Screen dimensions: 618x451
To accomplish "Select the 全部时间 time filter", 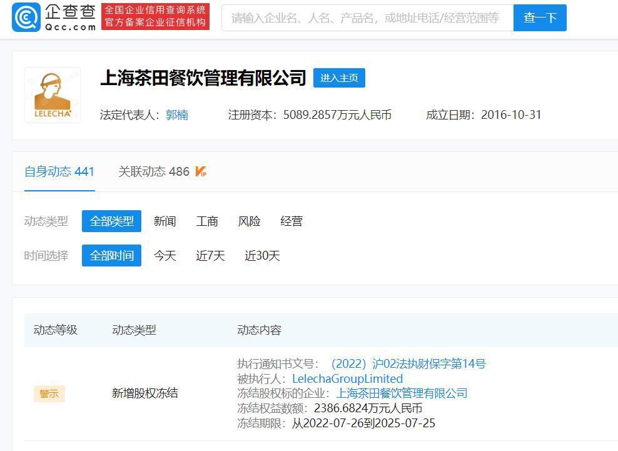I will click(111, 255).
